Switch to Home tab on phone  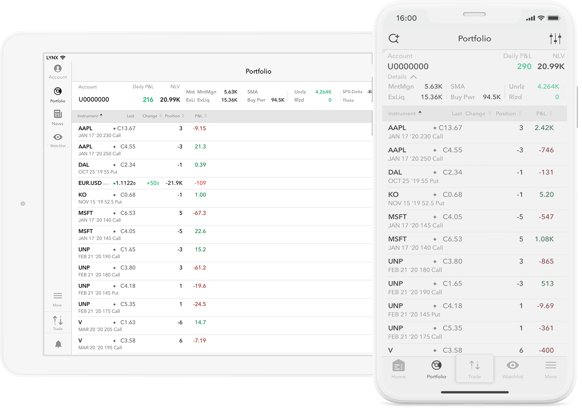click(x=398, y=369)
